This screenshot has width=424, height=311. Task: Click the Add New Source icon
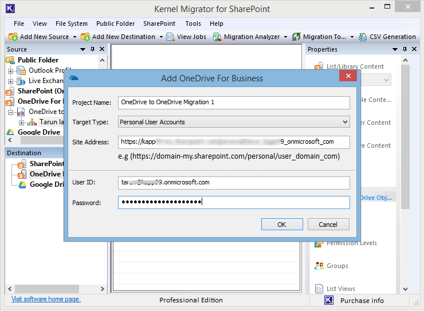coord(13,37)
